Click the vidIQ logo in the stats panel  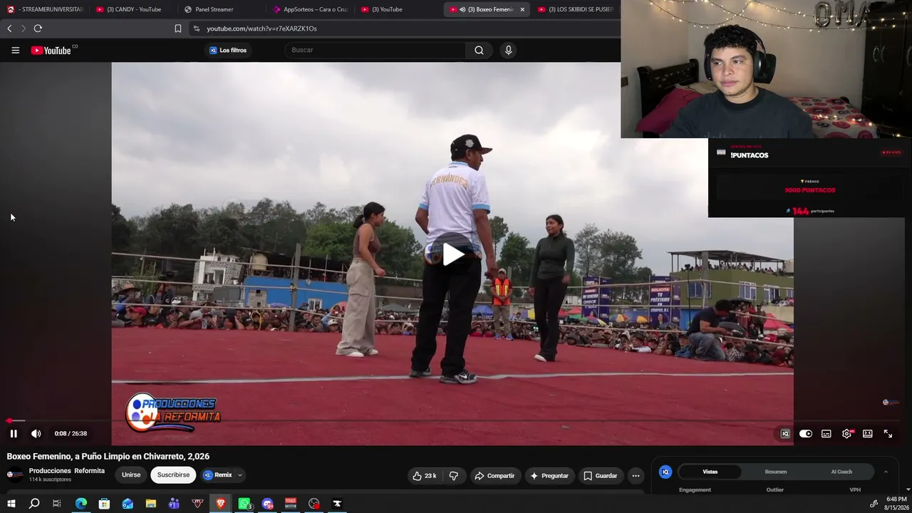coord(665,472)
